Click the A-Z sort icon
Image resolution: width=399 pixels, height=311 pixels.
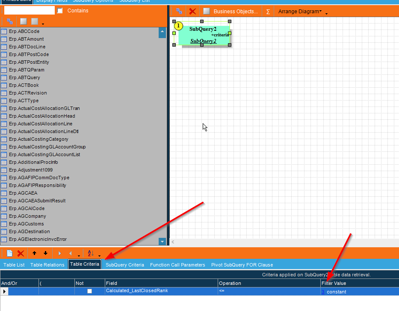pos(91,253)
